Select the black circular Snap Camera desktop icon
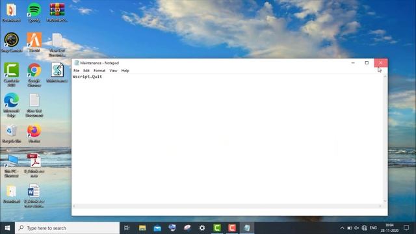The image size is (416, 234). (x=11, y=42)
